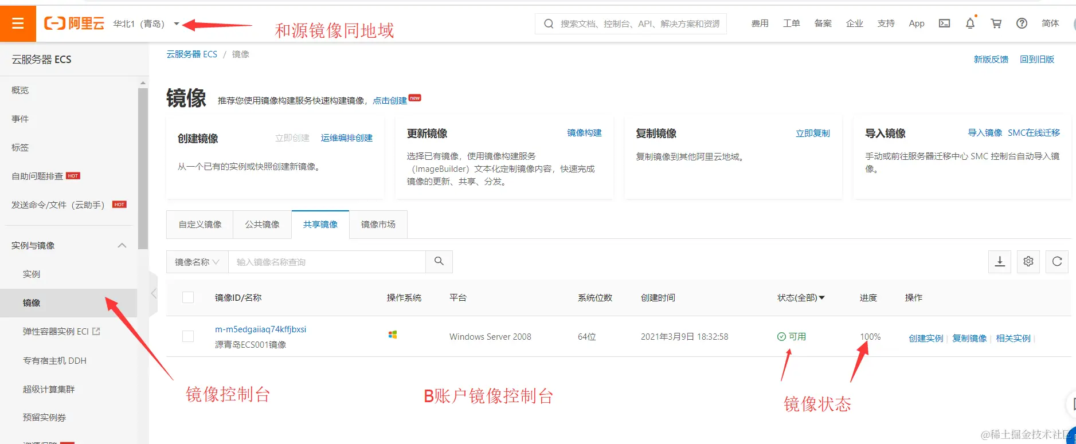Click the sidebar scroll-up arrow
This screenshot has height=444, width=1076.
143,83
